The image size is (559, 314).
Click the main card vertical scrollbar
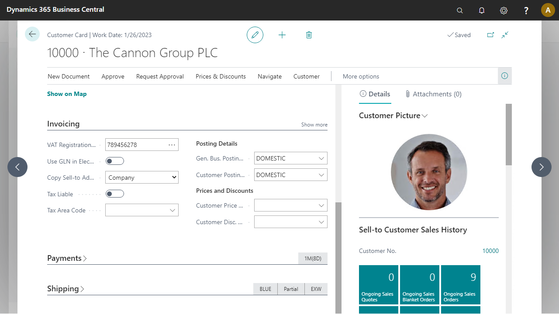(338, 257)
